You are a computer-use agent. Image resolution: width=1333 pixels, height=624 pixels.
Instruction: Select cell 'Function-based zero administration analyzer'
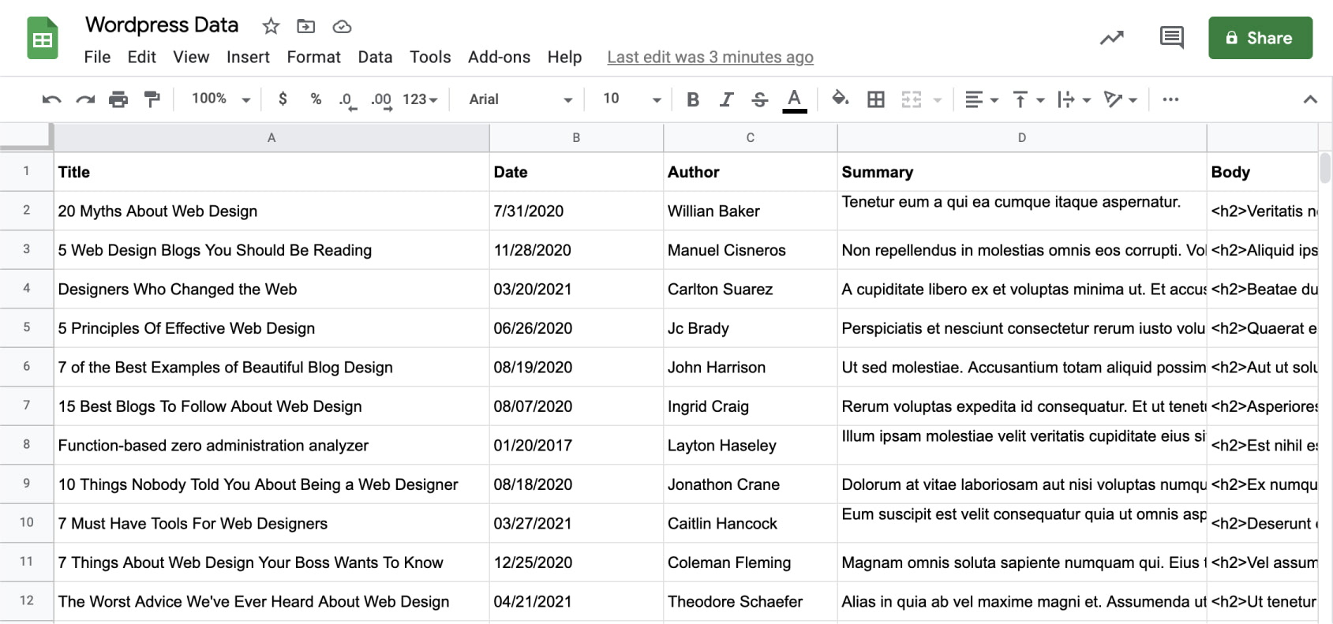click(x=271, y=445)
